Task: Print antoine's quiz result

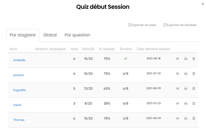Action: pyautogui.click(x=186, y=74)
